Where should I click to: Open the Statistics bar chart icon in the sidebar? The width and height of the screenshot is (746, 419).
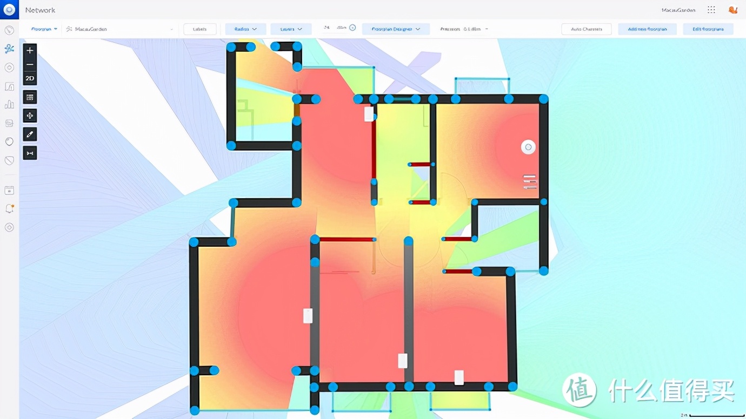click(9, 105)
